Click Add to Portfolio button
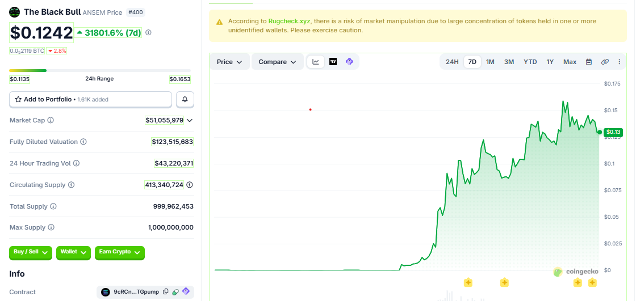The image size is (636, 301). [x=90, y=99]
